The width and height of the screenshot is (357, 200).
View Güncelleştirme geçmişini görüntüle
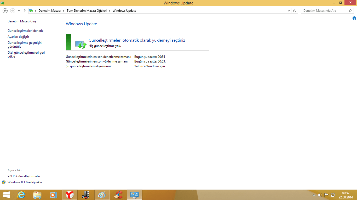25,45
